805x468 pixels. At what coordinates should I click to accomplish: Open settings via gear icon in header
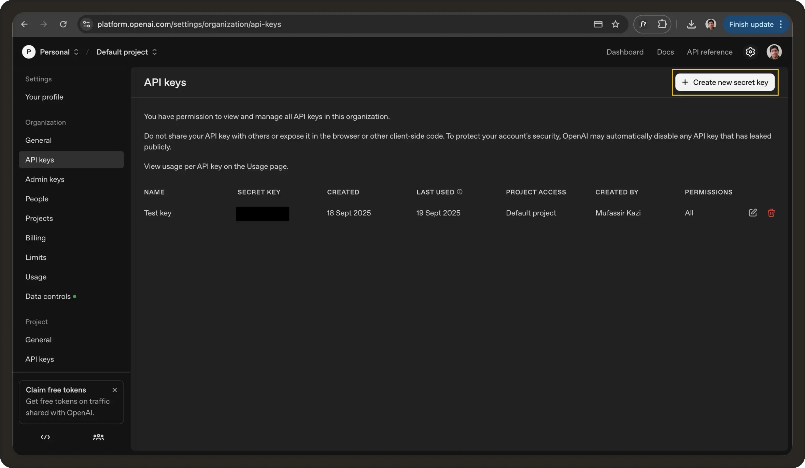(x=750, y=52)
